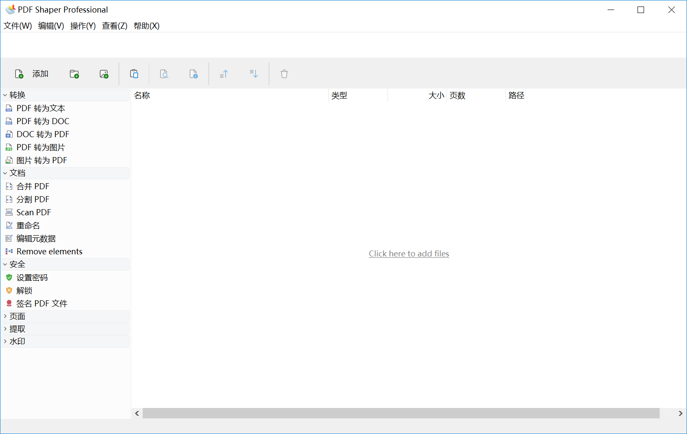Click the Add file button labeled 添加
Screen dimensions: 687x434
(32, 74)
